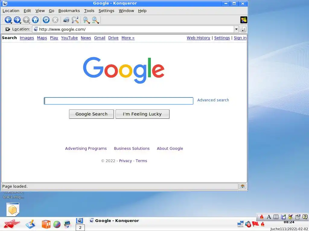Open the Tools menu
Viewport: 309px width, 231px height.
coord(89,11)
